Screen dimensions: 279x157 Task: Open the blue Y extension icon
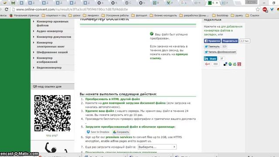click(272, 10)
